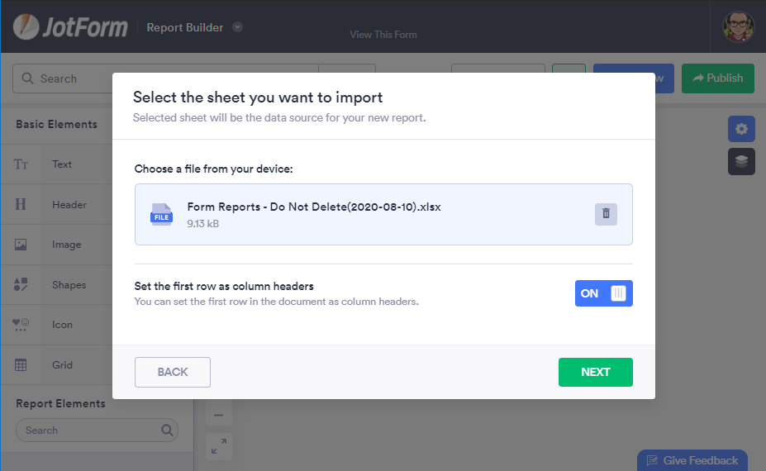Open the user profile avatar
766x471 pixels.
click(738, 27)
